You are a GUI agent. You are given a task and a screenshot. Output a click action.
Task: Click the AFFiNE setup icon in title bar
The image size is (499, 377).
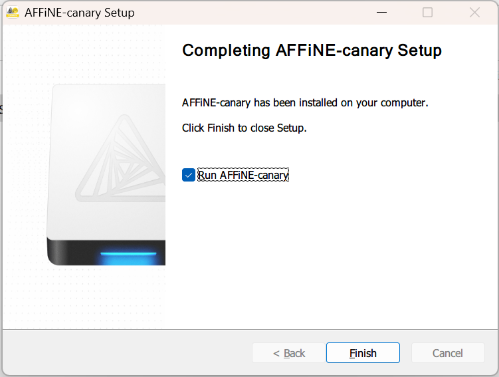tap(13, 12)
